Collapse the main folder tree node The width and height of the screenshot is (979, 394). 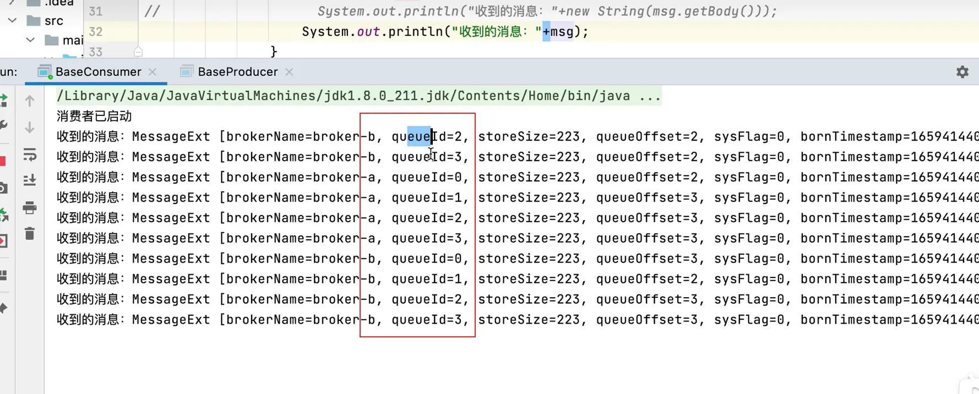[31, 40]
